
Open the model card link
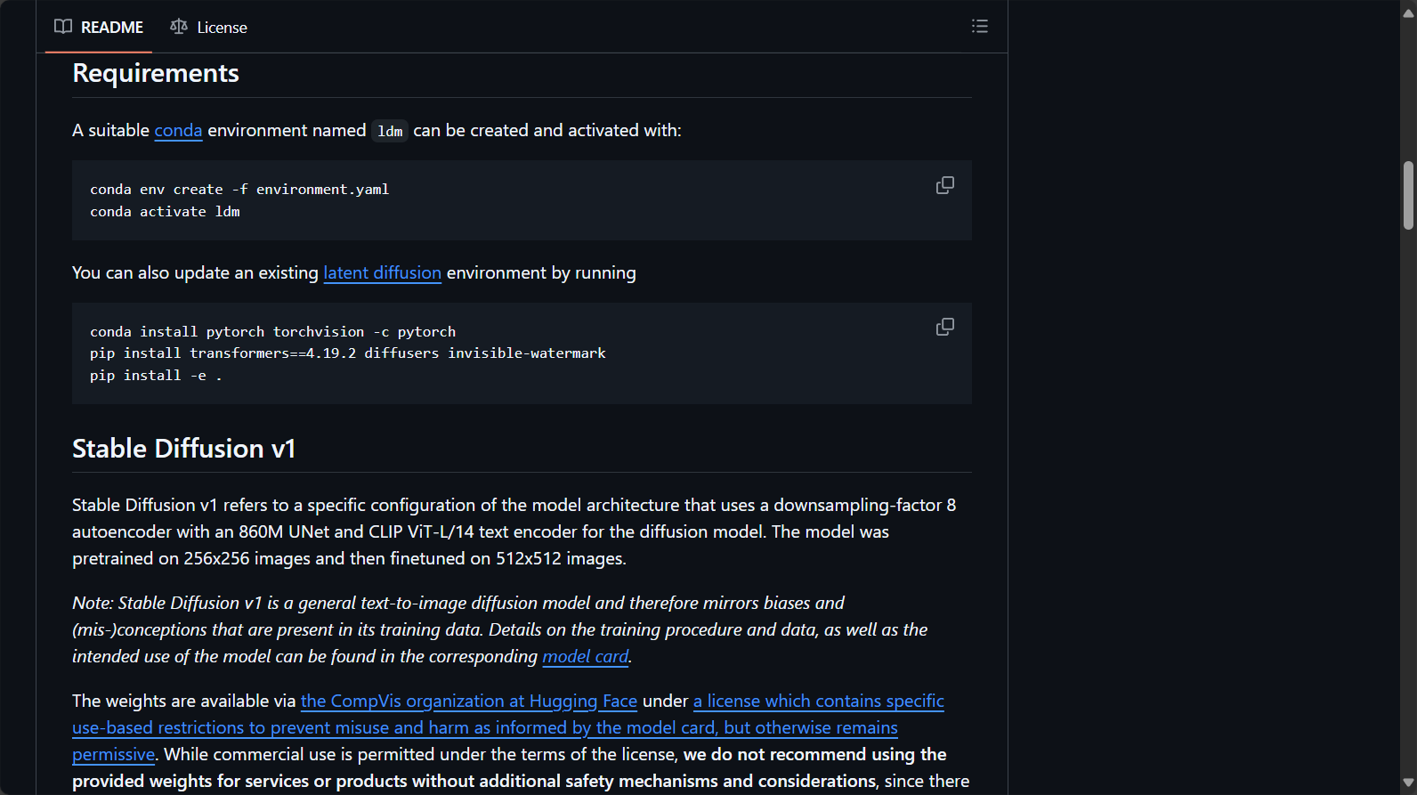[x=585, y=657]
